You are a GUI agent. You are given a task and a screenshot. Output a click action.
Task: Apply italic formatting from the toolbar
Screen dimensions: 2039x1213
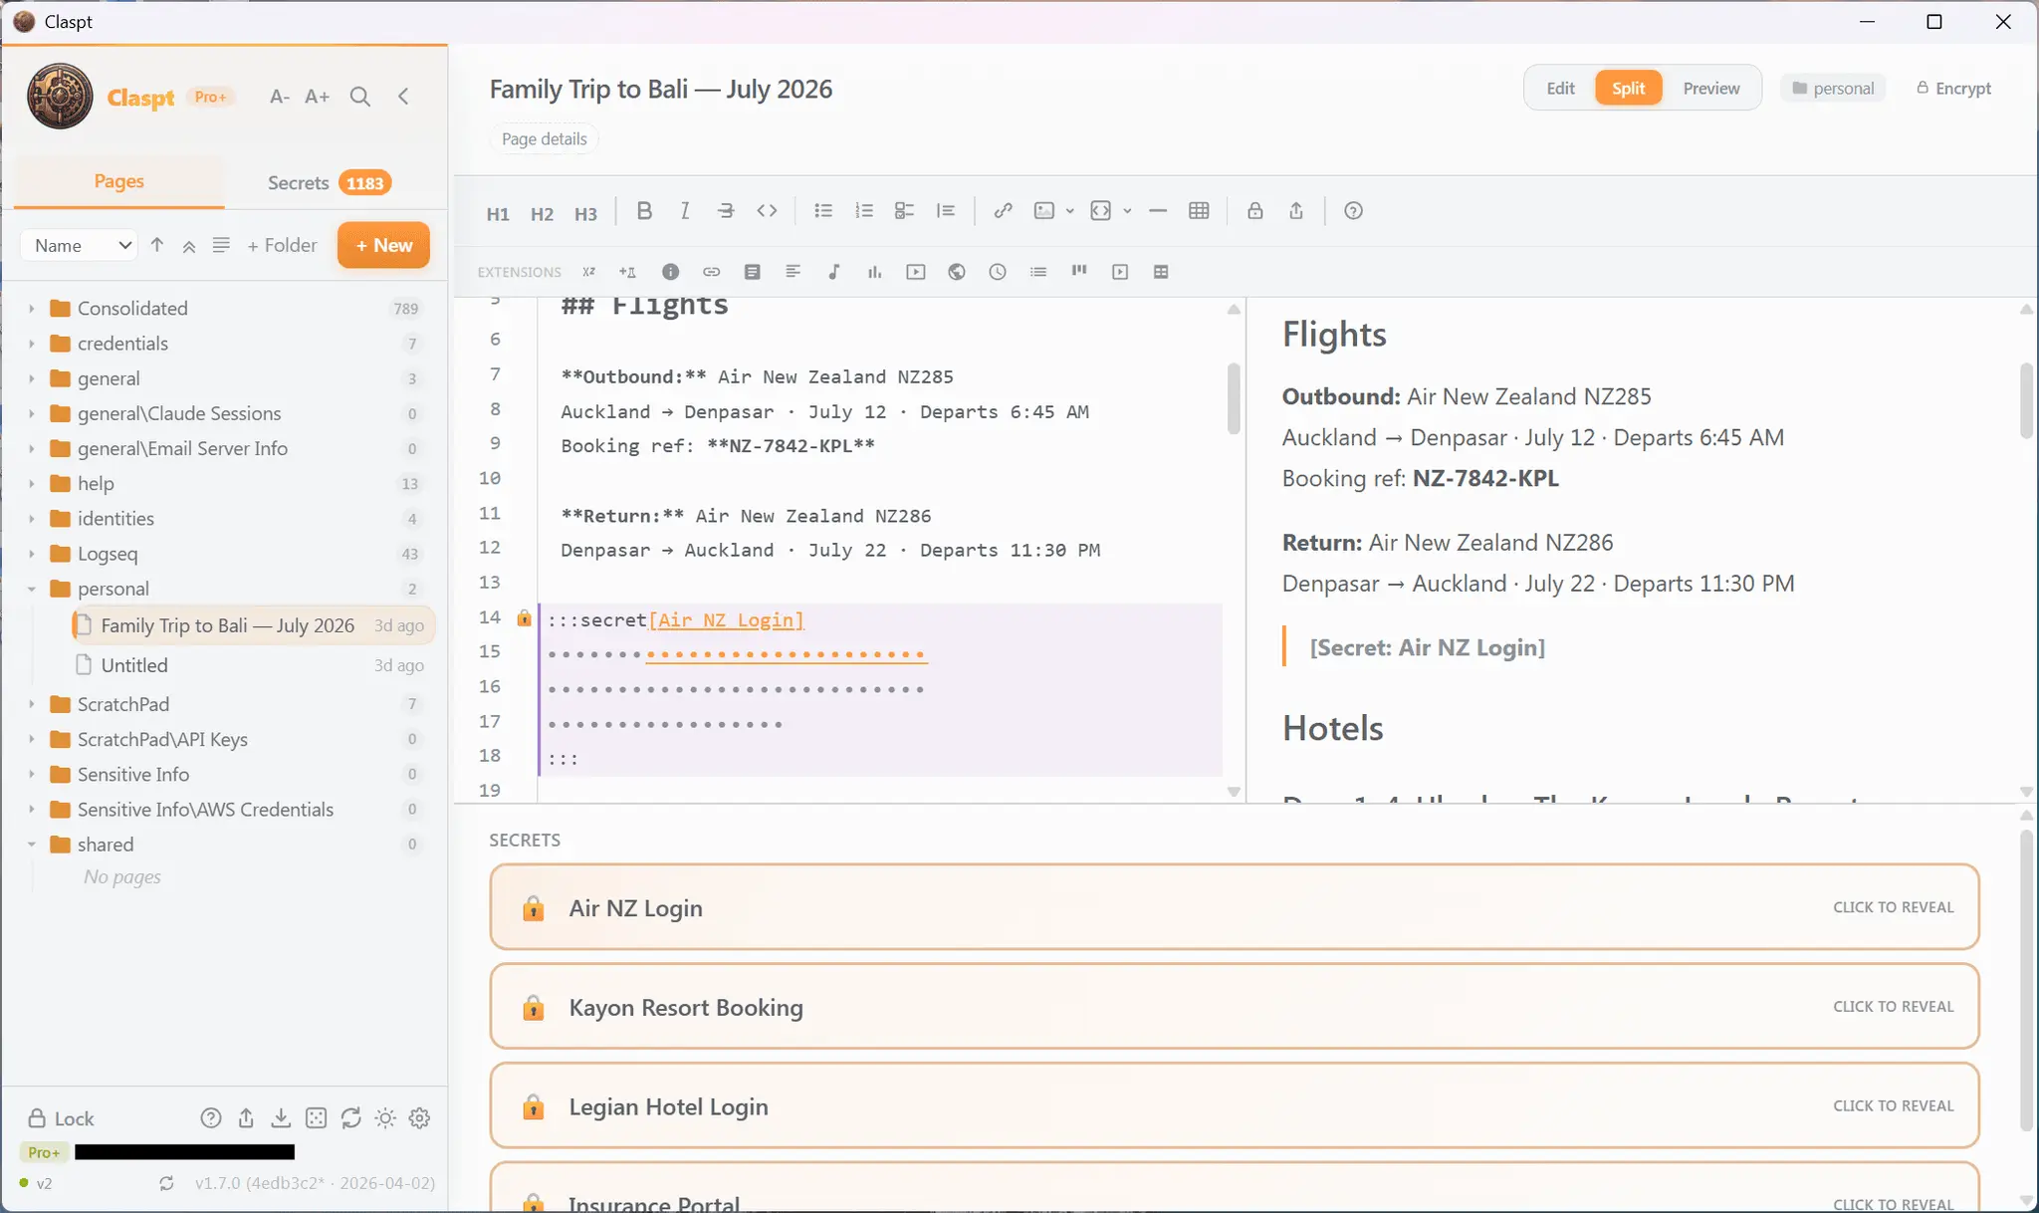(685, 211)
